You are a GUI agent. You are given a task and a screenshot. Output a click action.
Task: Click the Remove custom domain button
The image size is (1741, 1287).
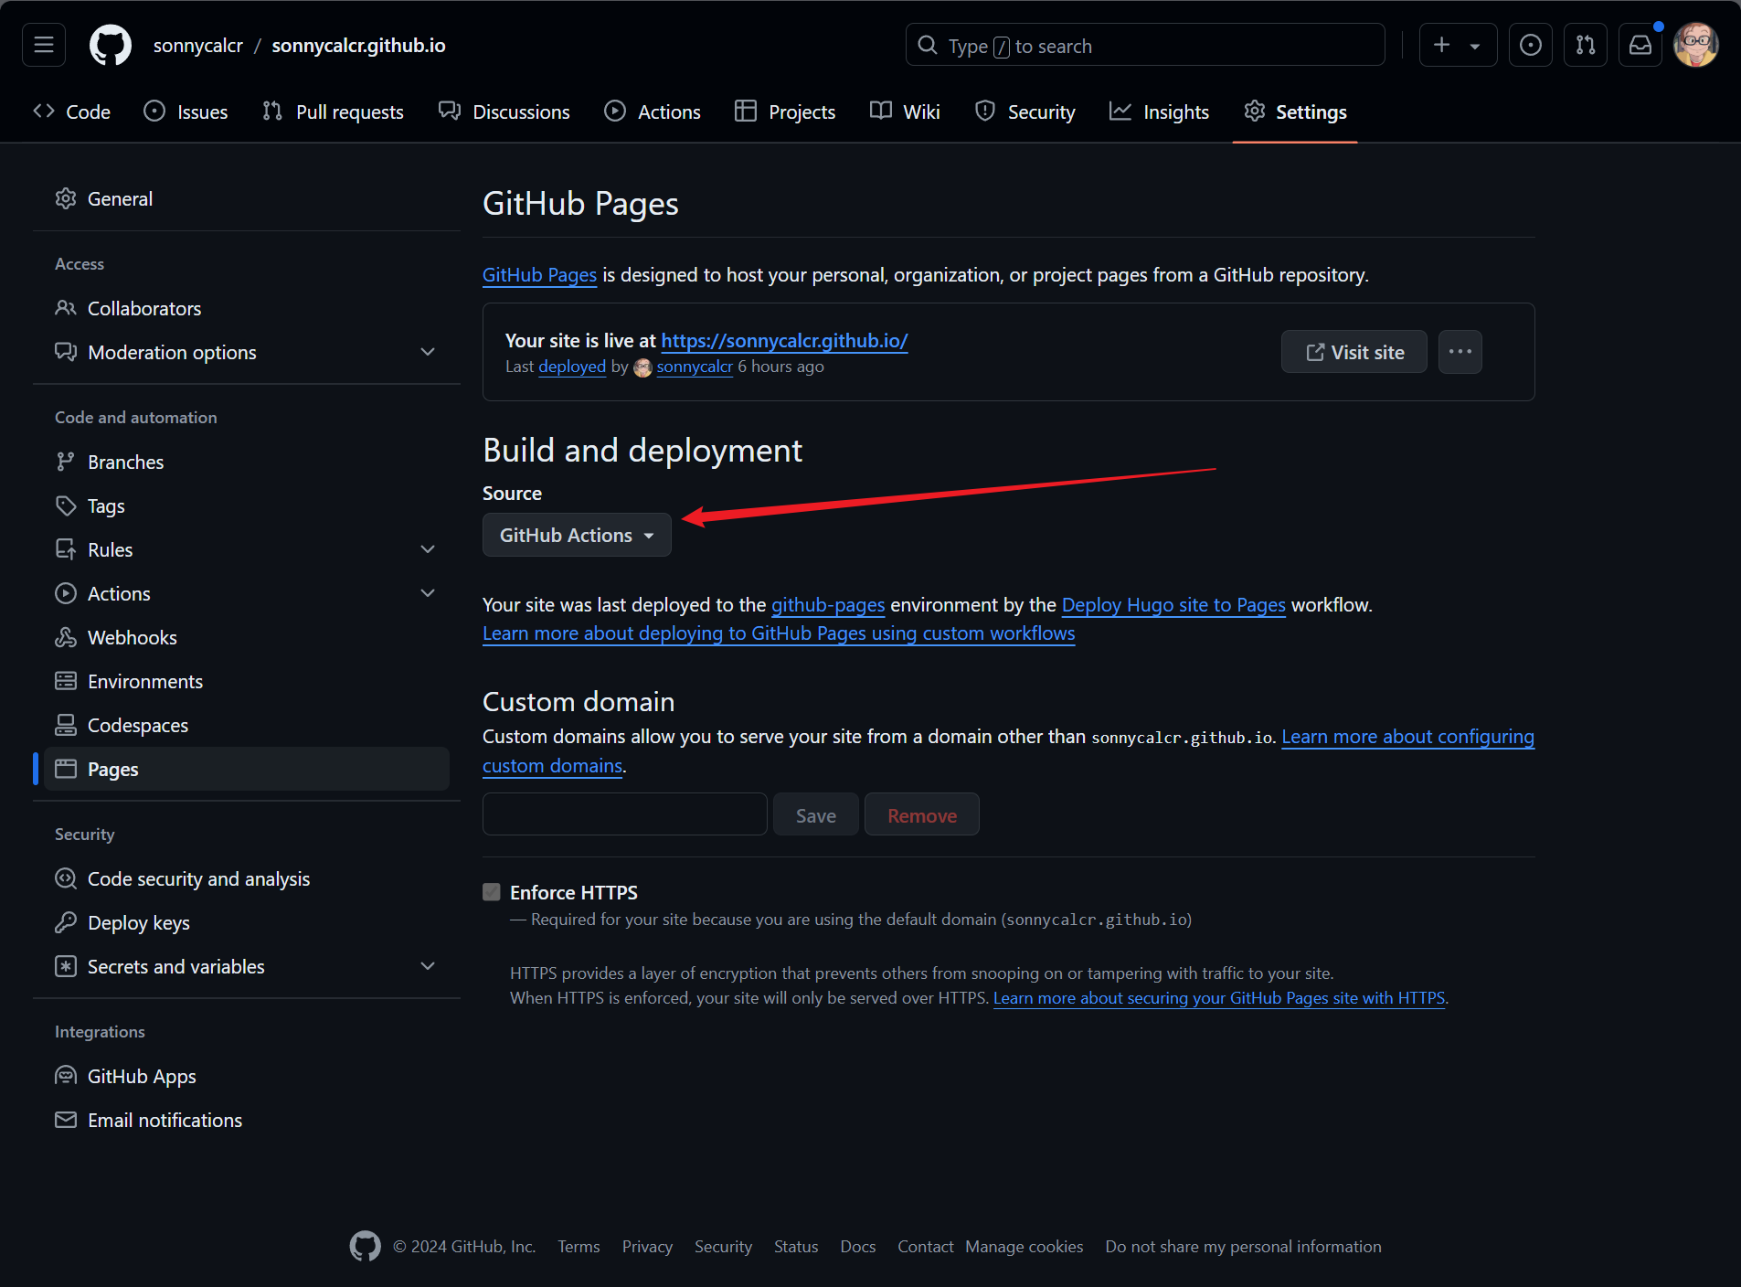tap(922, 814)
